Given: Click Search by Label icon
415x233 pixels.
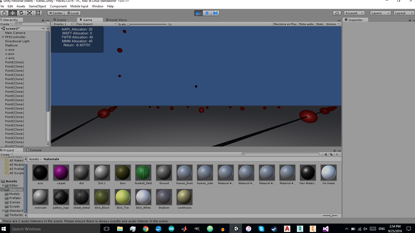Looking at the screenshot, I should point(331,154).
